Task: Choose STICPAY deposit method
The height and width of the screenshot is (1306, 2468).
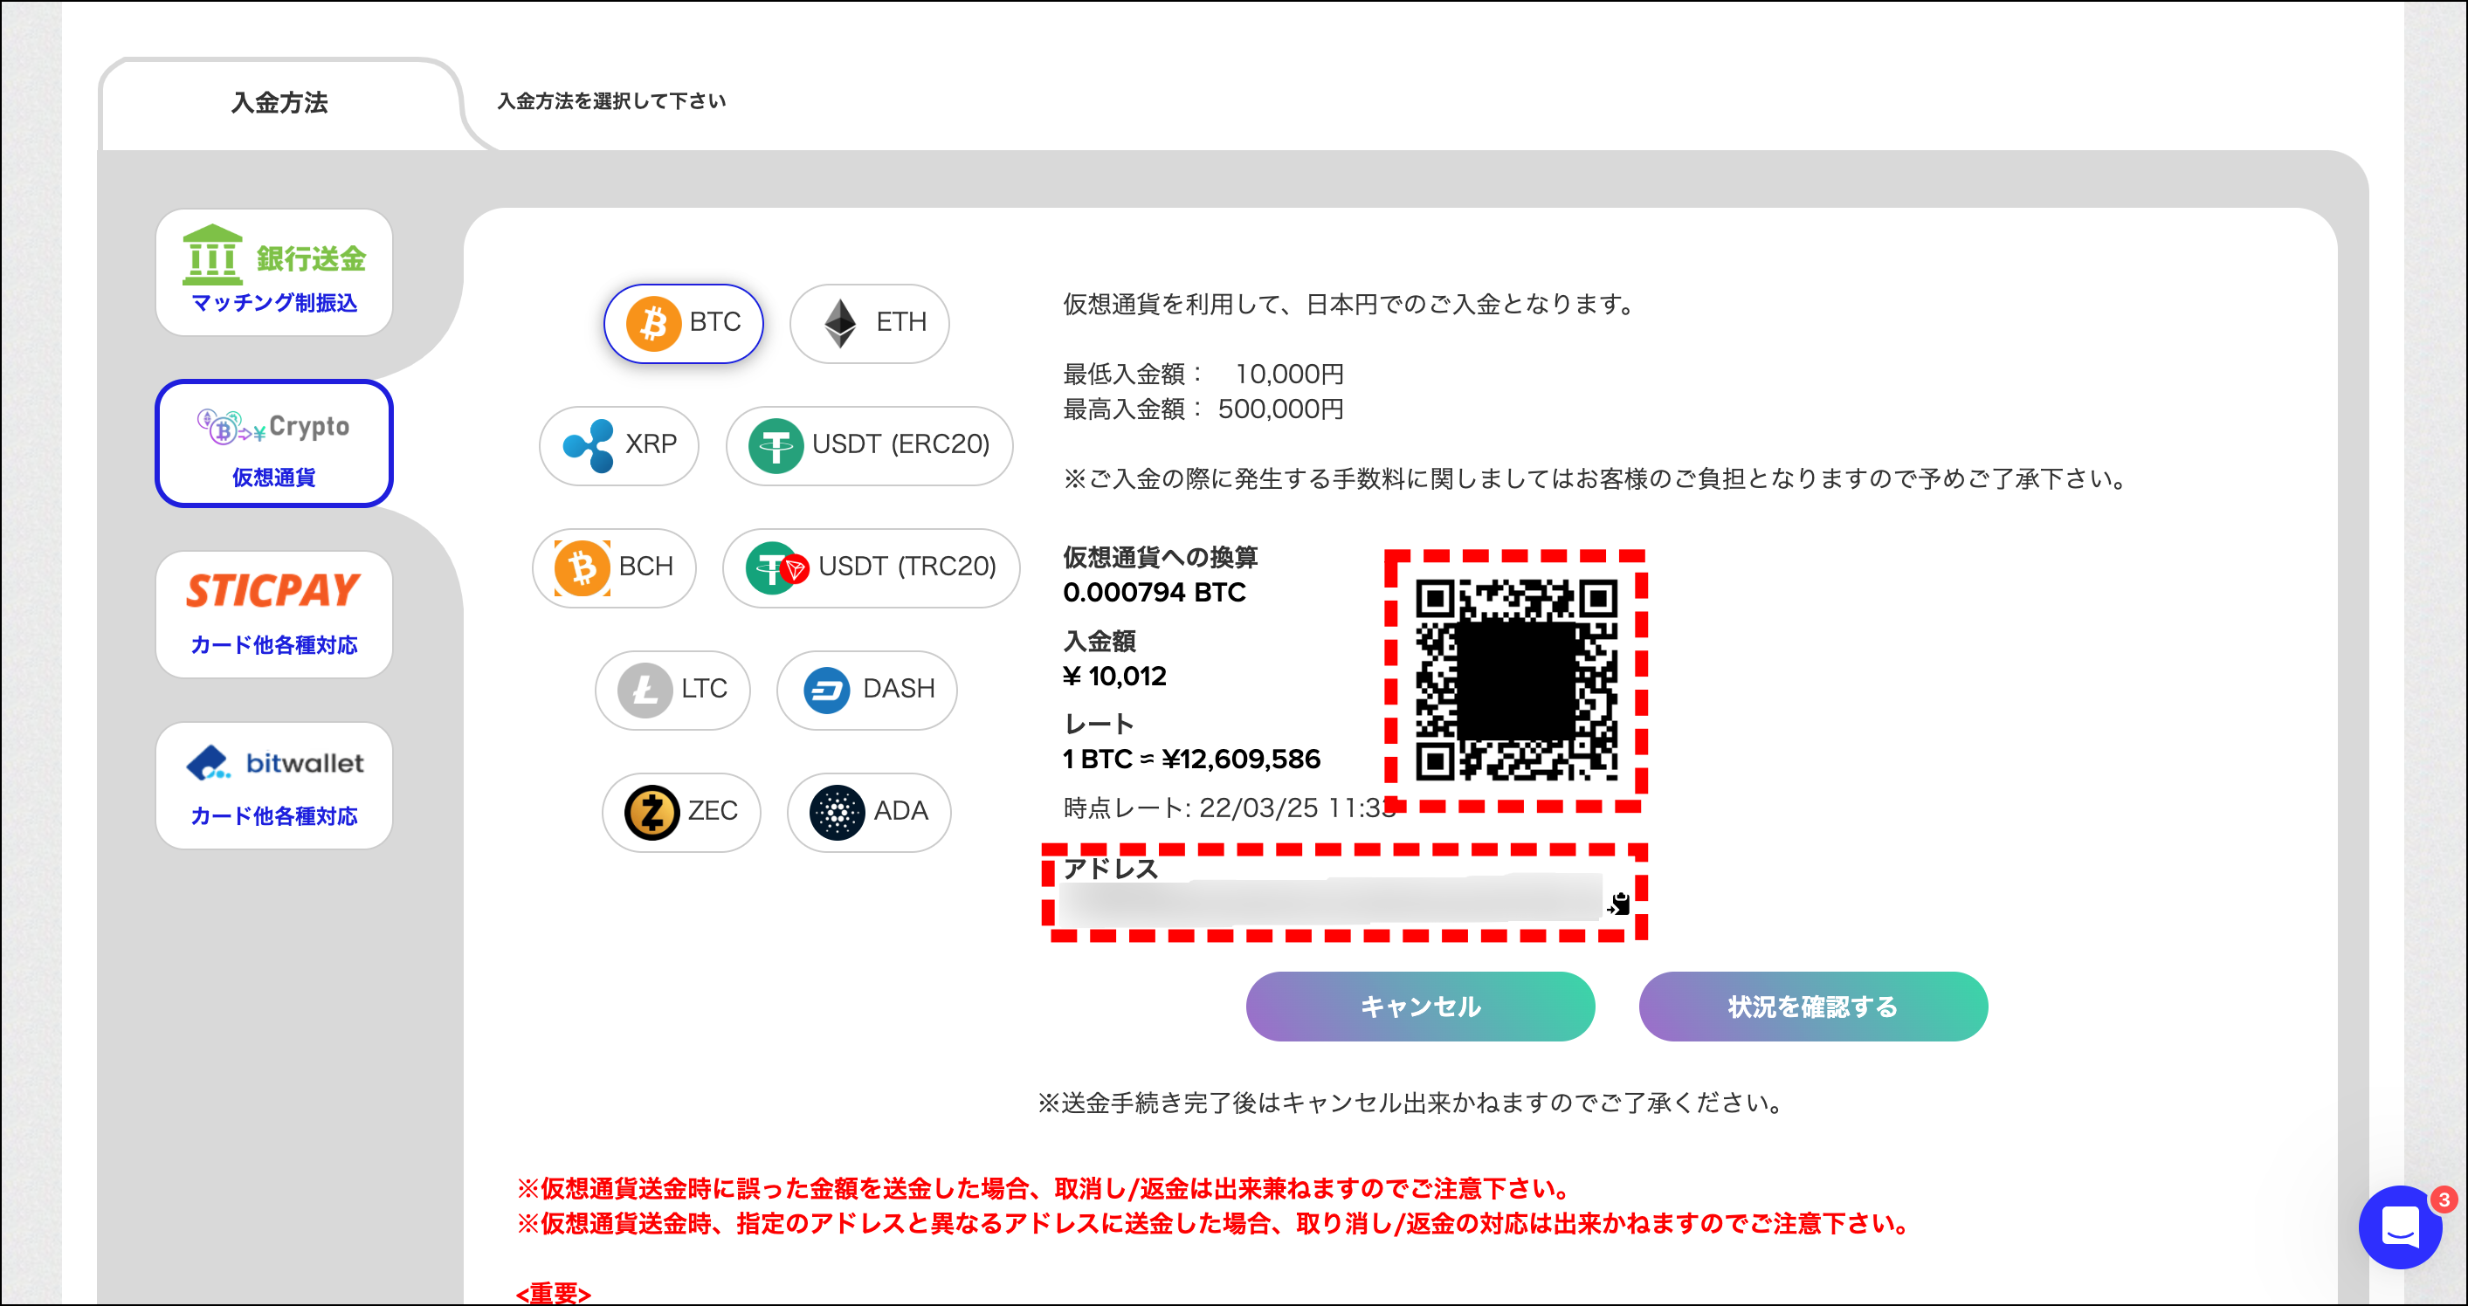Action: [x=274, y=614]
